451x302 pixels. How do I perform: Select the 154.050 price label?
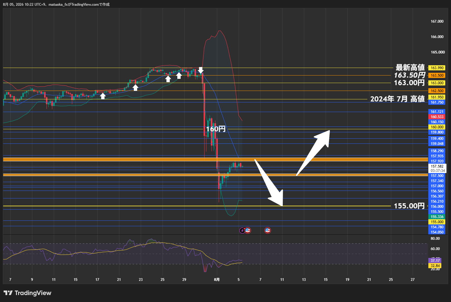pyautogui.click(x=437, y=232)
